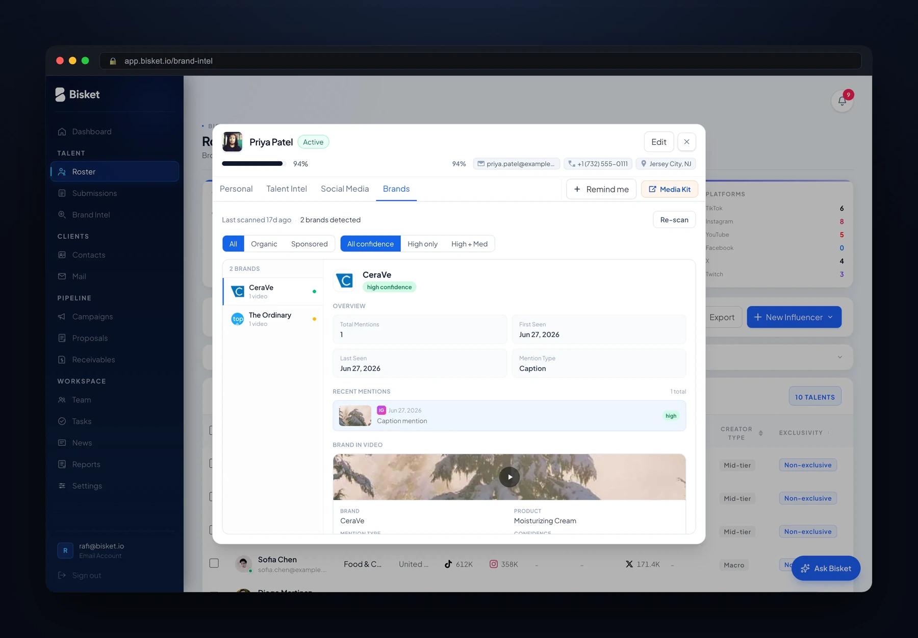Open the Contacts section
The width and height of the screenshot is (918, 638).
click(x=114, y=255)
